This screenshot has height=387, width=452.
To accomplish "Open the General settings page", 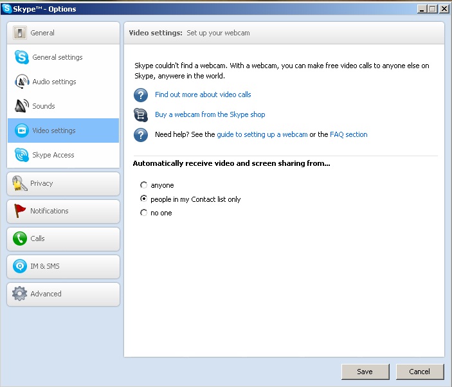I will (63, 57).
